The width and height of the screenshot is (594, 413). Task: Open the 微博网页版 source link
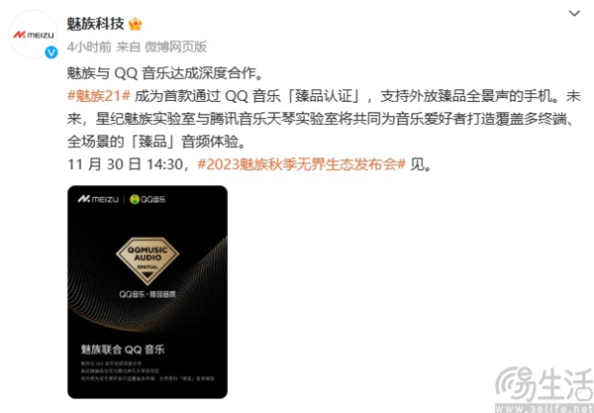176,47
